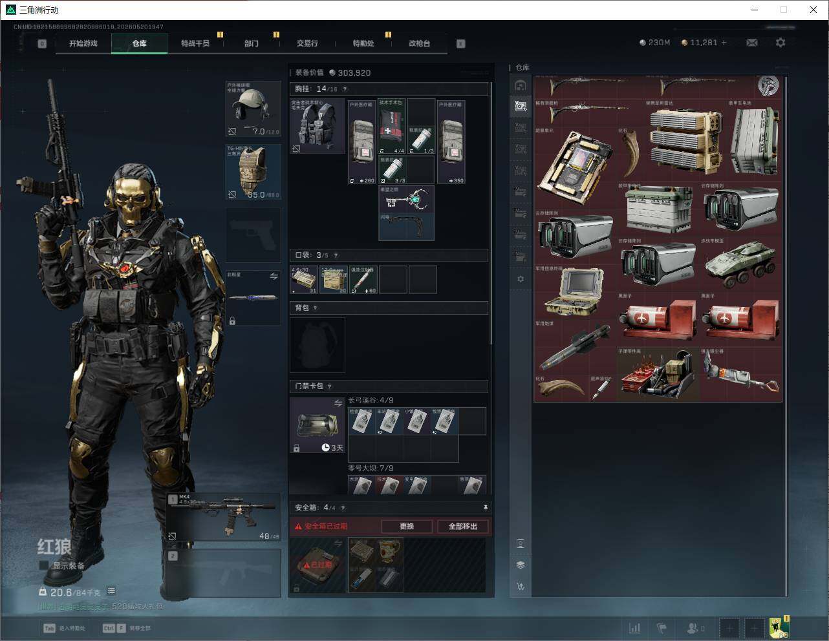Viewport: 829px width, 641px height.
Task: Select the 4.6x30 ammo box in pocket
Action: [304, 280]
